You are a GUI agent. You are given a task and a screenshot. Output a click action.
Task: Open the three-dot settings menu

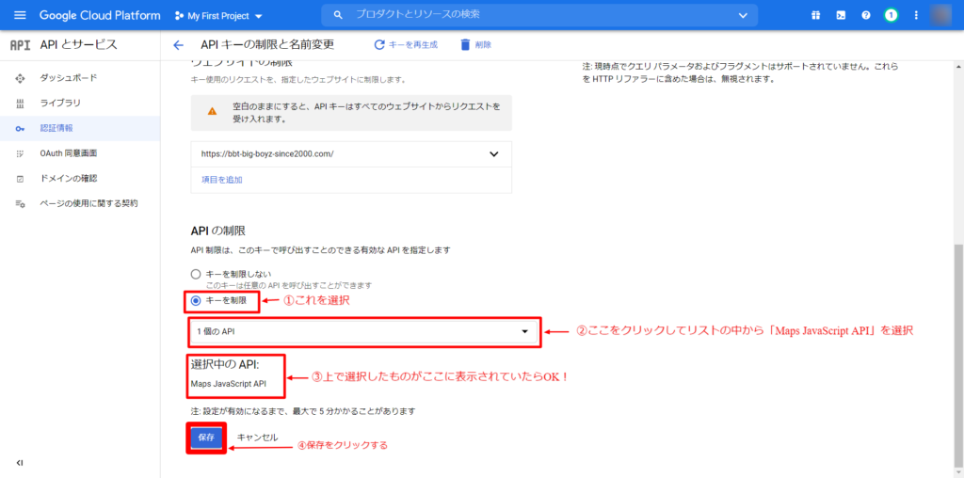pyautogui.click(x=916, y=15)
